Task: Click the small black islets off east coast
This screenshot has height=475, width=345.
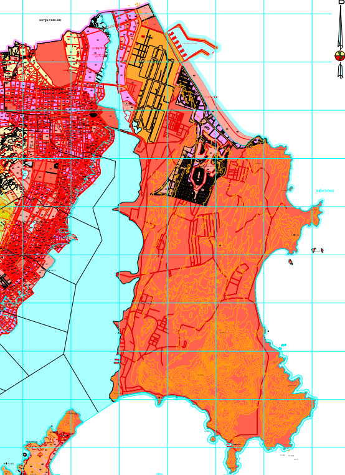Action: (x=318, y=250)
